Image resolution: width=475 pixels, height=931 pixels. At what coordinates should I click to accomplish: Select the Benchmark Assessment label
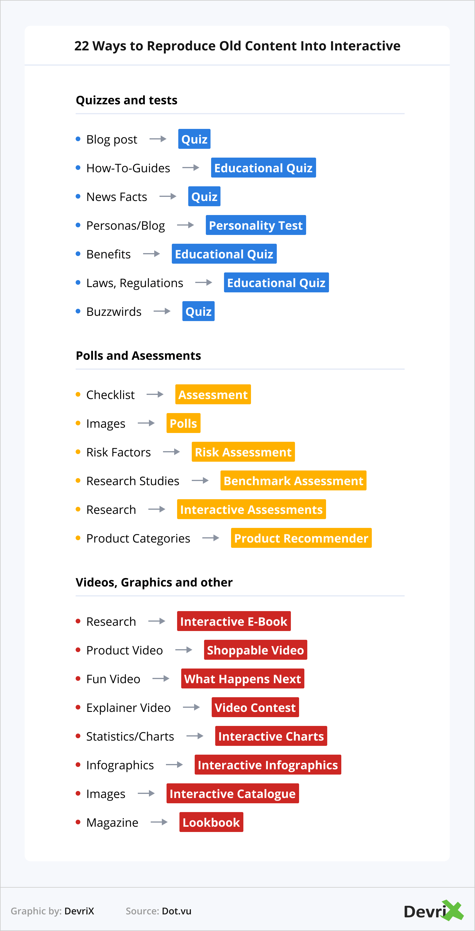293,481
